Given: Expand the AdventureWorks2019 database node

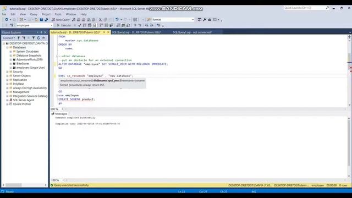Looking at the screenshot, I should (x=10, y=60).
